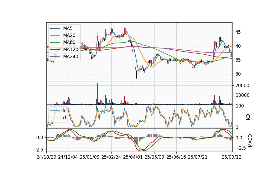The image size is (258, 185).
Task: Click the k legend entry in KD panel
Action: click(x=64, y=111)
